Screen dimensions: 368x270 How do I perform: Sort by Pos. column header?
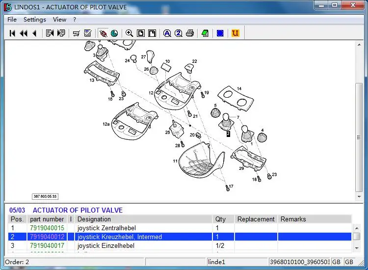click(17, 219)
